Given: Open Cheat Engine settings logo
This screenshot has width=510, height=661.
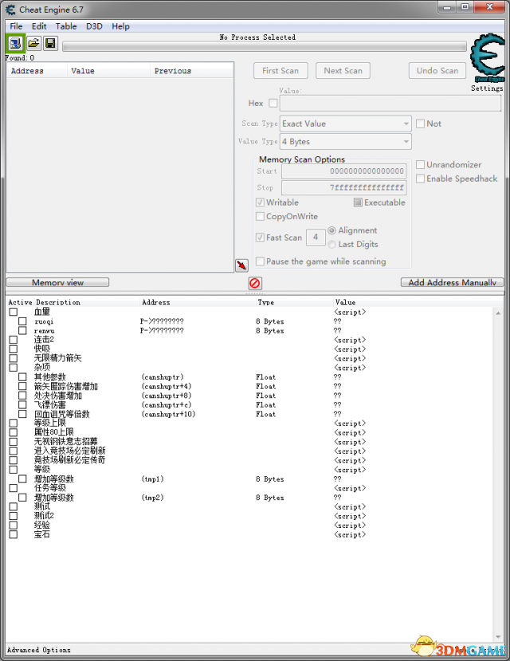Looking at the screenshot, I should pos(488,58).
